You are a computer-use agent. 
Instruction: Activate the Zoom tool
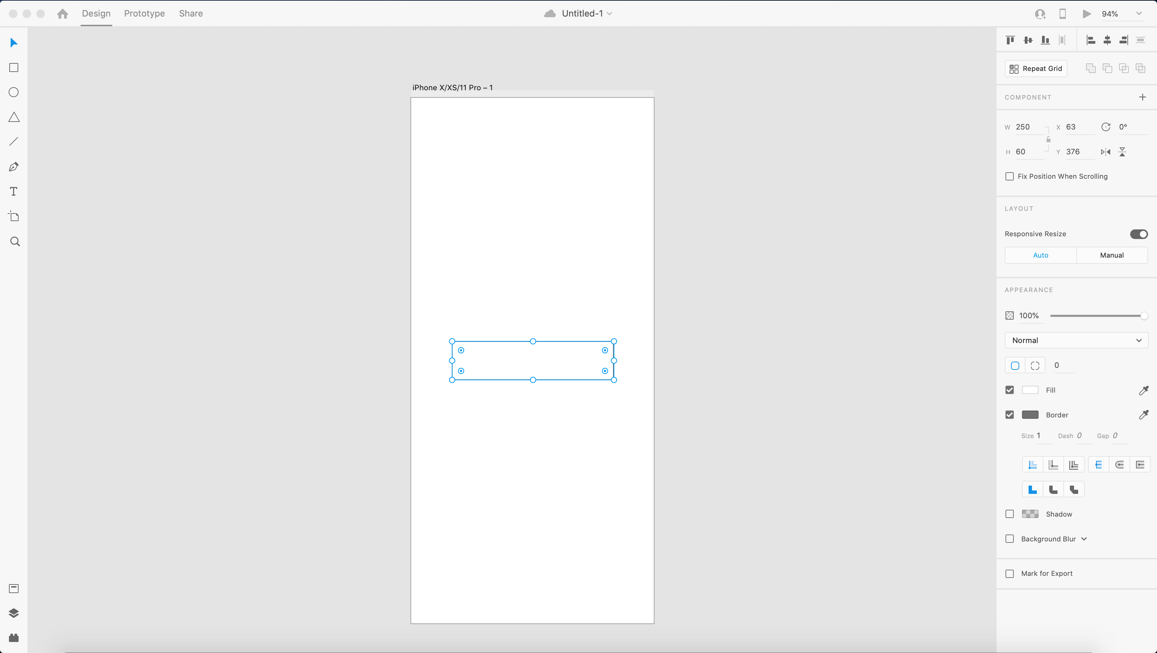[14, 242]
